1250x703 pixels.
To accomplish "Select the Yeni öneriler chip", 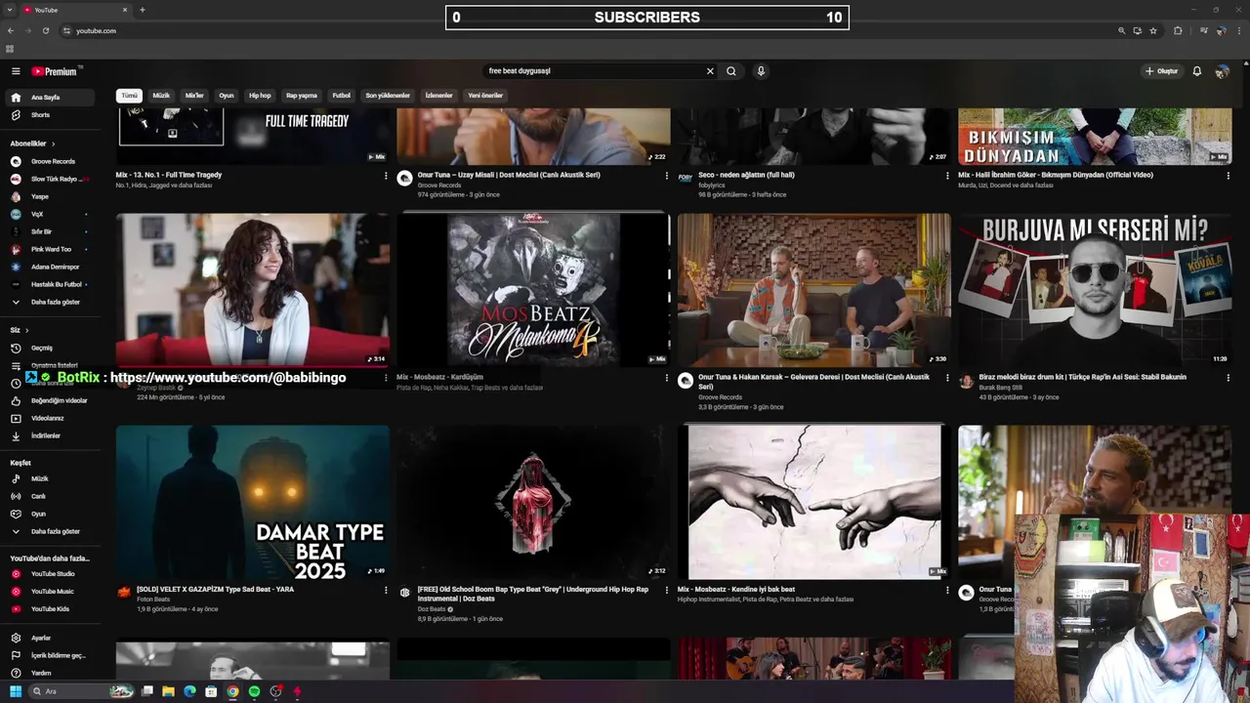I will (485, 96).
